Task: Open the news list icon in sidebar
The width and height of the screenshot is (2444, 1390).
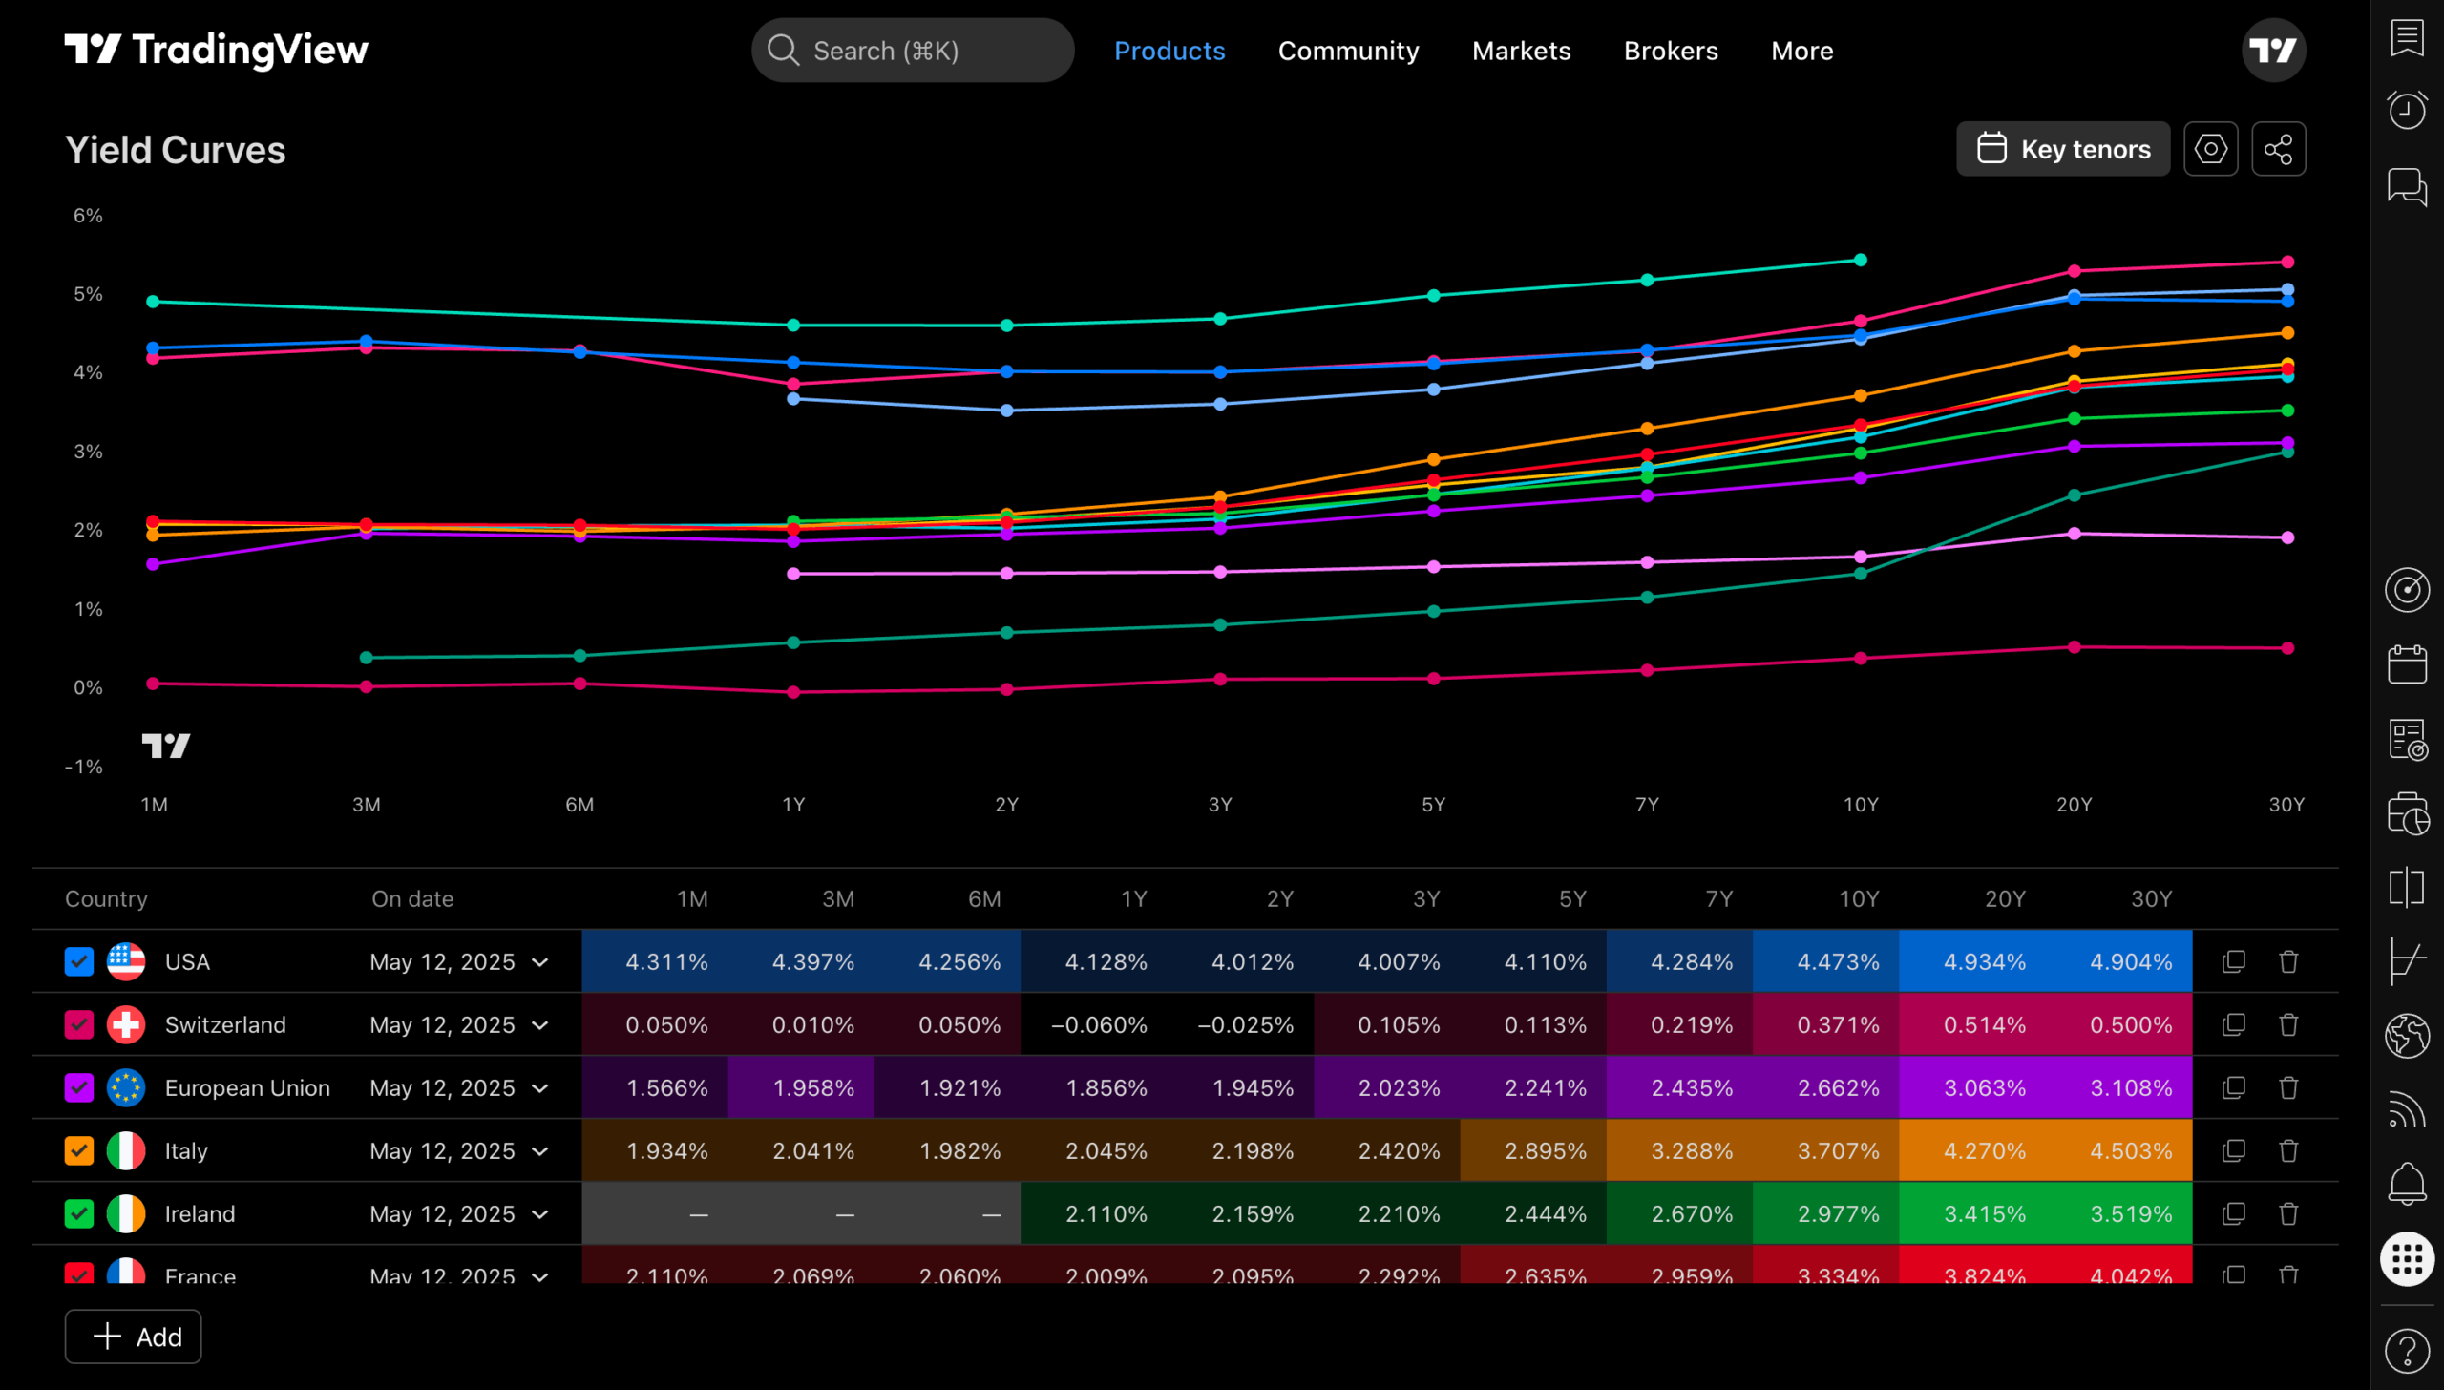Action: point(2407,740)
